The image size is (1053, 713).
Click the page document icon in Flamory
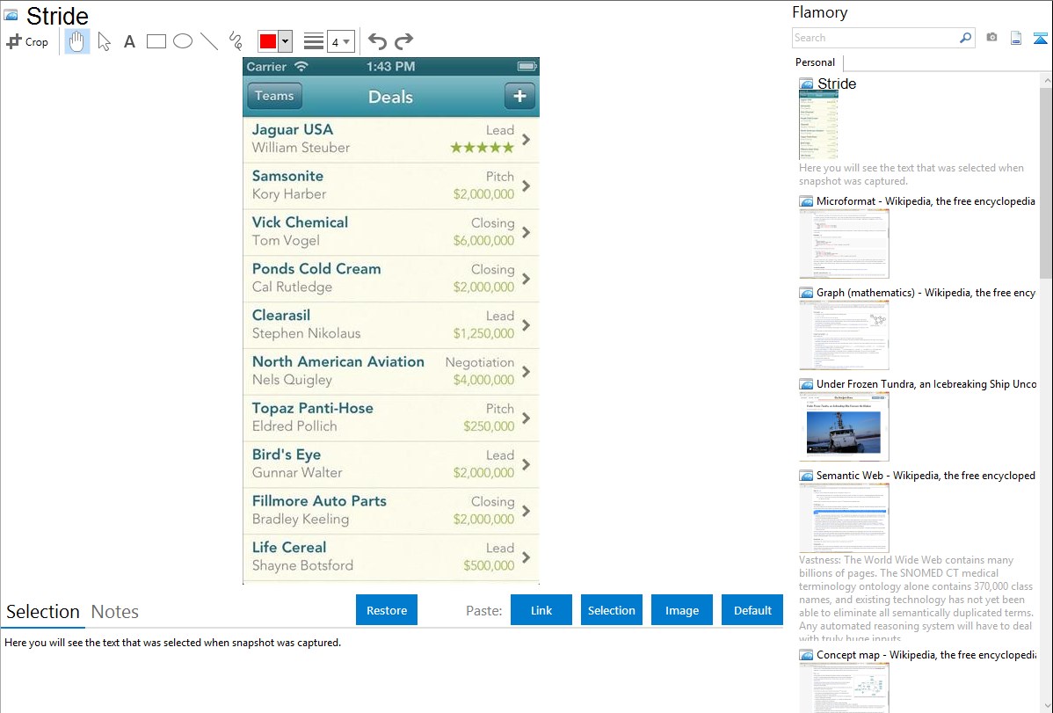(x=1016, y=38)
